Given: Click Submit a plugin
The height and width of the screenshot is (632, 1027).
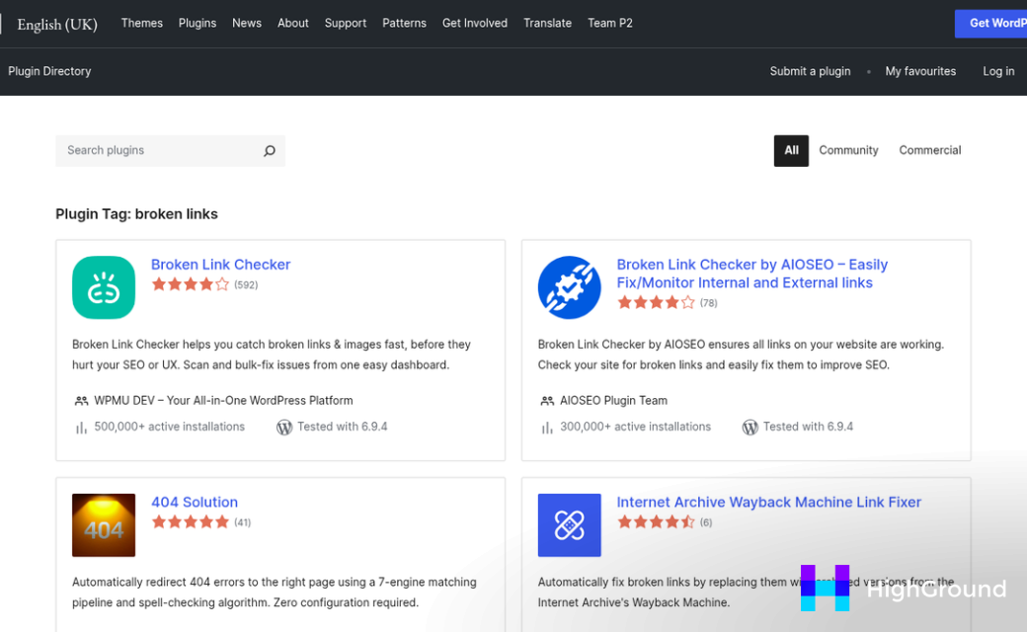Looking at the screenshot, I should point(810,71).
